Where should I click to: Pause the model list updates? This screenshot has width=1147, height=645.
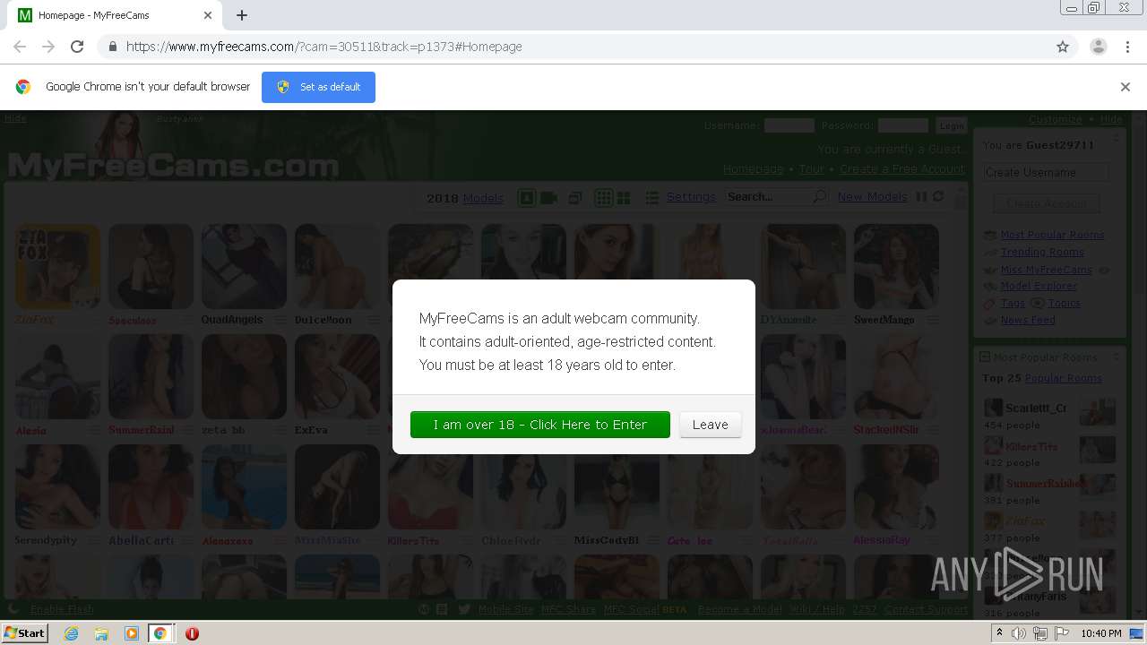(921, 197)
